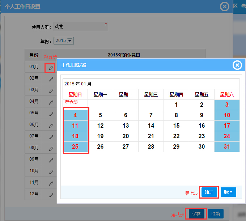
Task: Open the edit pencil for 04月
Action: (x=51, y=103)
